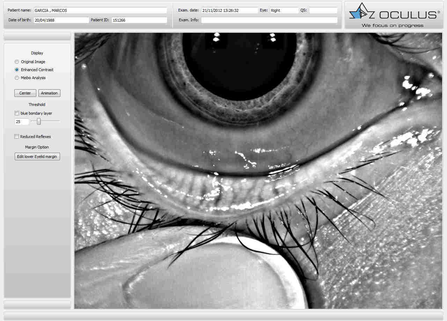Click the Patient name field
This screenshot has width=447, height=321.
click(100, 10)
